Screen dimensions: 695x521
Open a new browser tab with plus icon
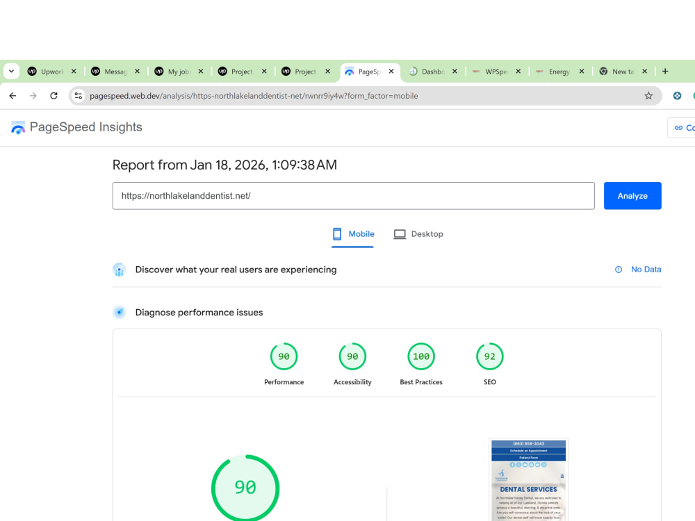pyautogui.click(x=665, y=72)
